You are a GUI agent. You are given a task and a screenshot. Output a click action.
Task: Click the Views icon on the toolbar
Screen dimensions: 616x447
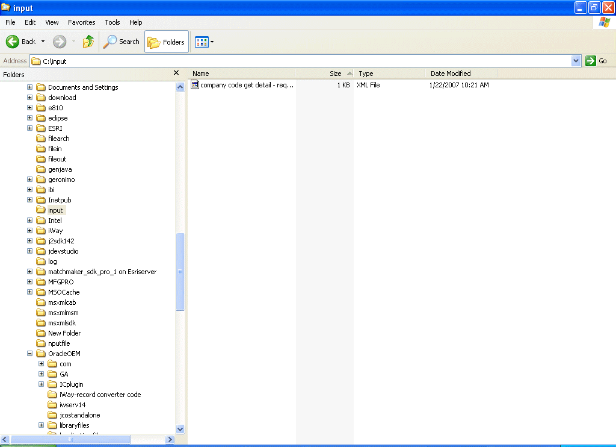pos(200,42)
